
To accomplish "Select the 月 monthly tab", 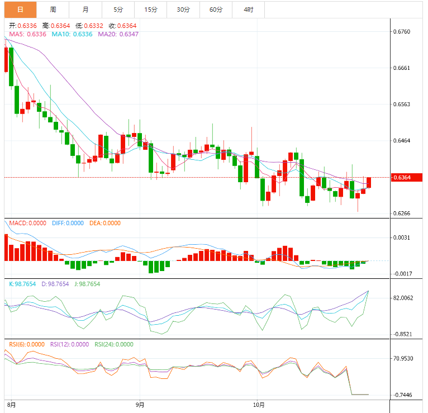I will pos(85,10).
